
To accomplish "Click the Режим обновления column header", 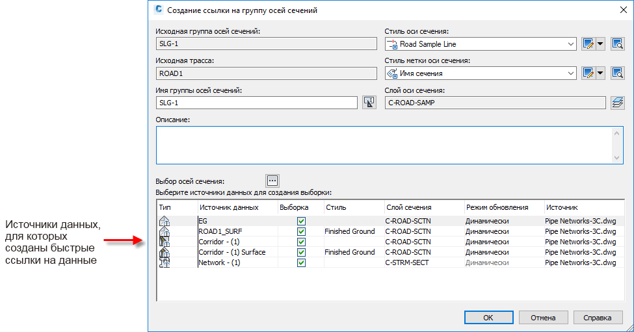I will [497, 207].
